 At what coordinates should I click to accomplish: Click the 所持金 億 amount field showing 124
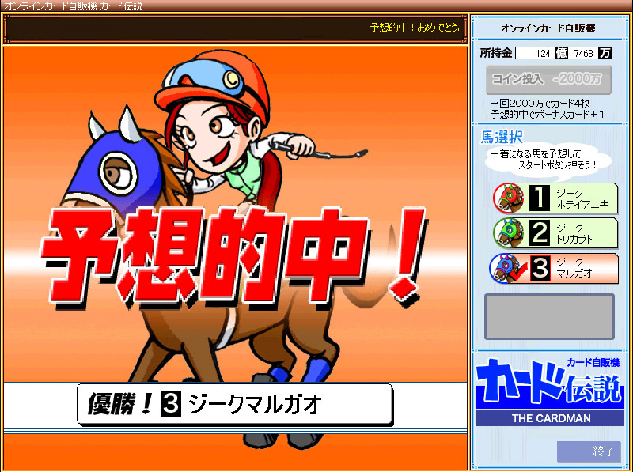pyautogui.click(x=536, y=53)
